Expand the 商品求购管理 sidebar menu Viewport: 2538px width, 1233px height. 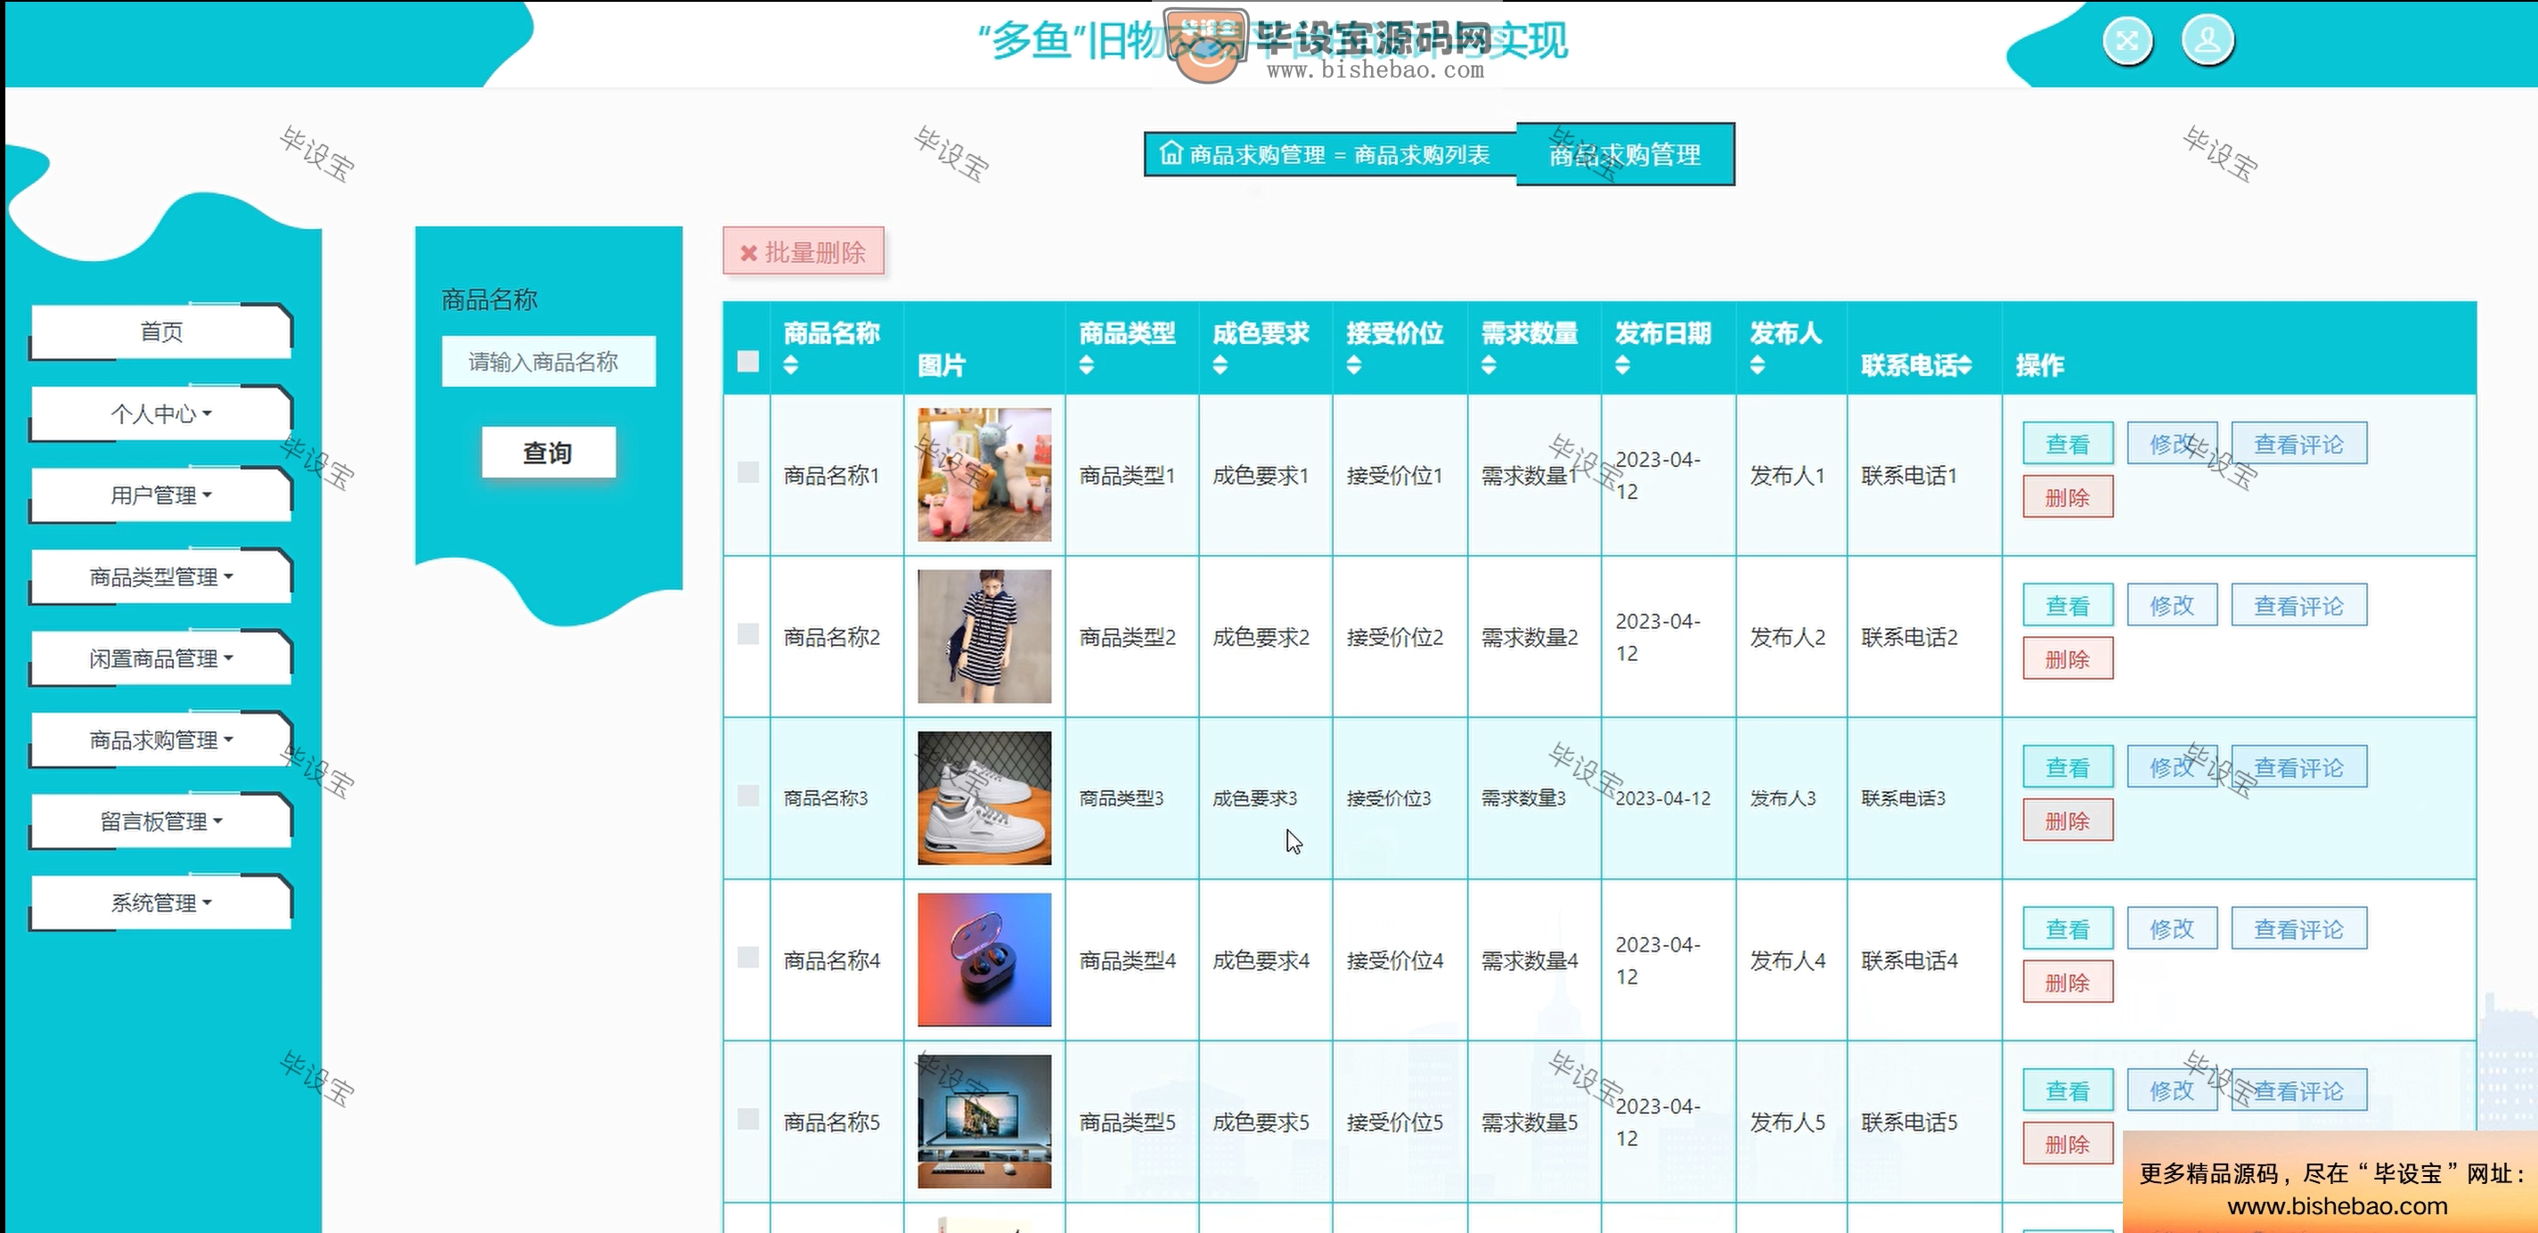tap(160, 740)
